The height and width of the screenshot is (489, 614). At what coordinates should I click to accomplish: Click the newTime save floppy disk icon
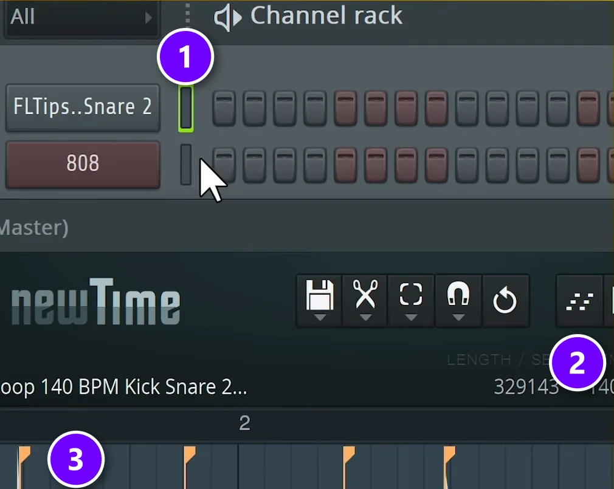point(320,295)
